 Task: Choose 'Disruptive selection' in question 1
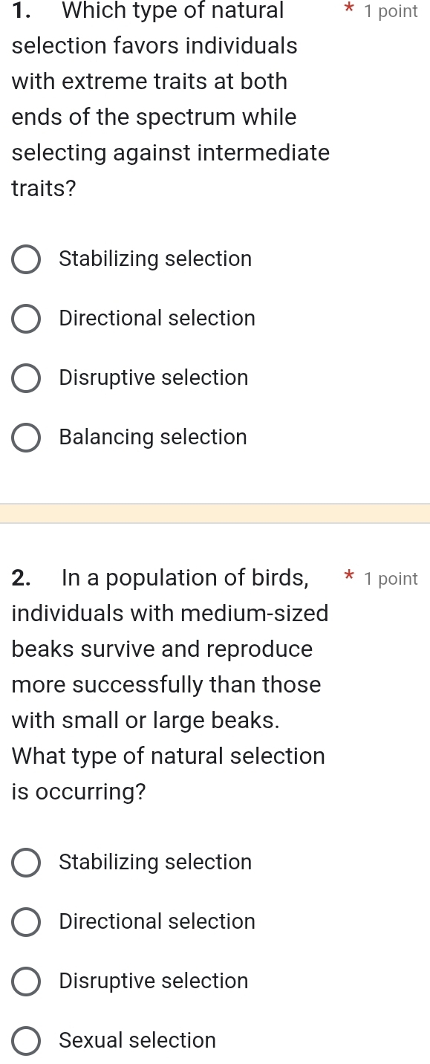click(x=26, y=377)
